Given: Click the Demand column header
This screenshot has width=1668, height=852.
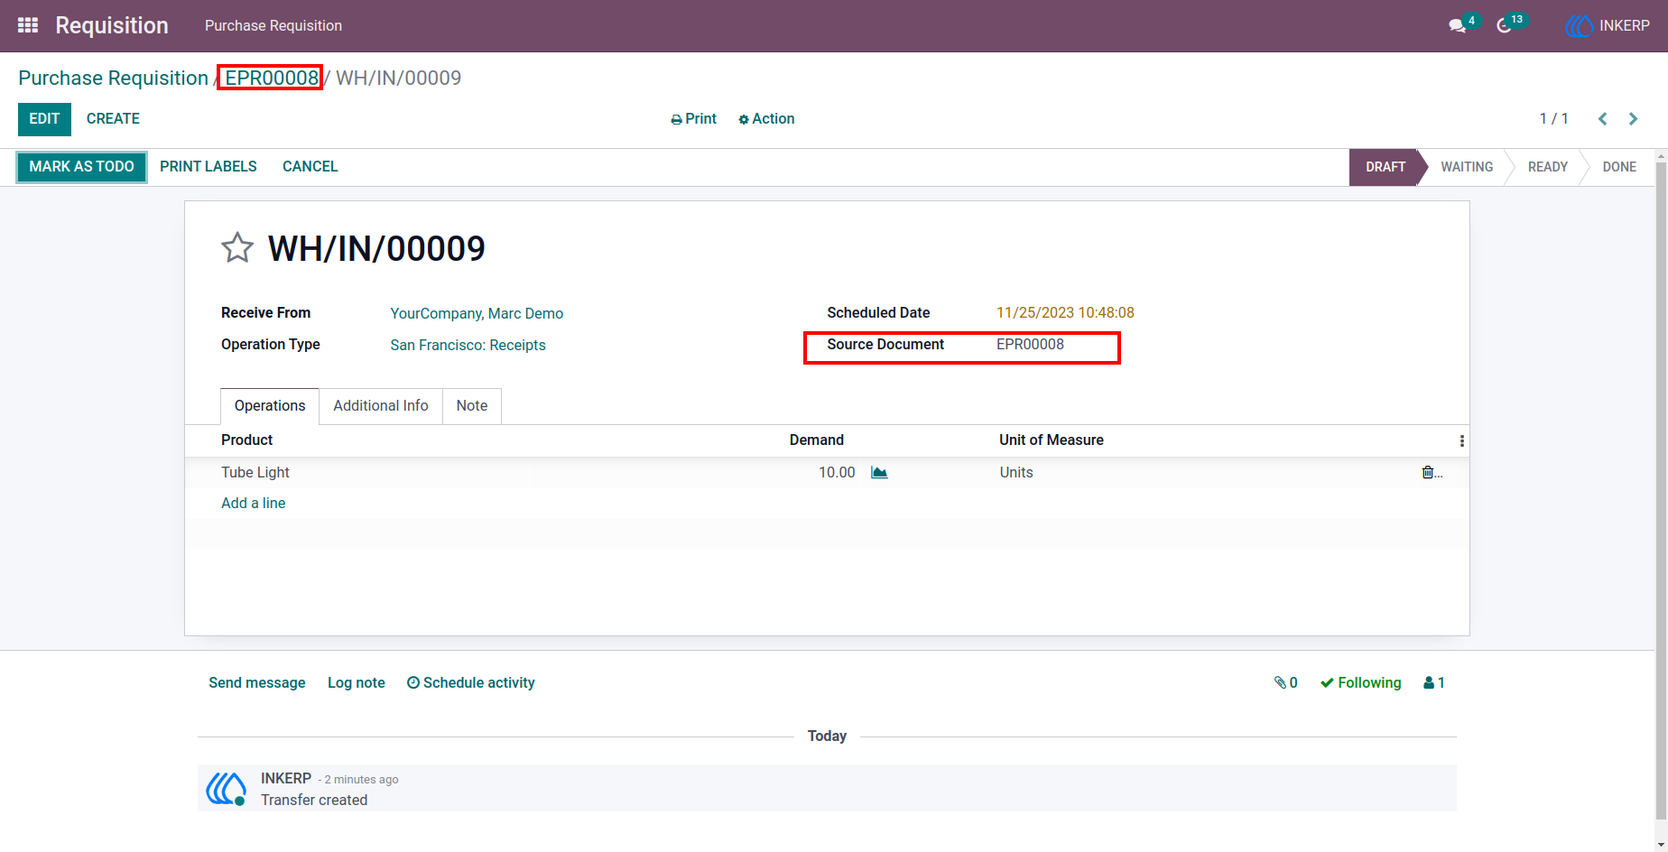Looking at the screenshot, I should (x=816, y=440).
